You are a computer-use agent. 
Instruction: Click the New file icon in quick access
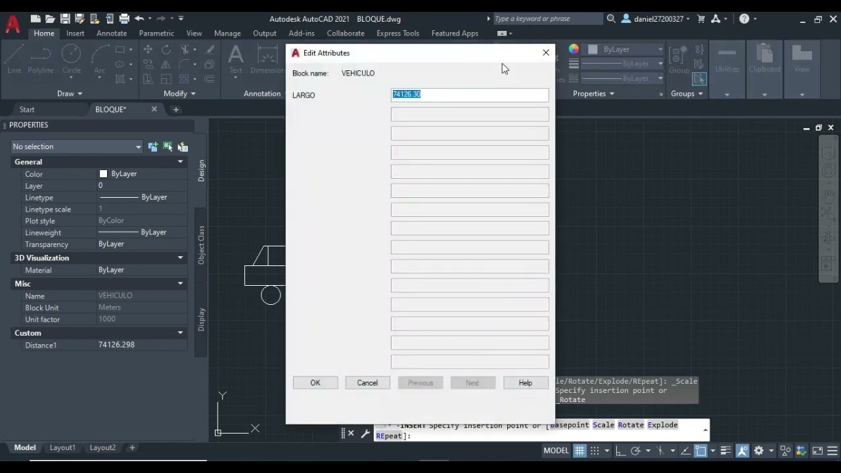(x=35, y=19)
